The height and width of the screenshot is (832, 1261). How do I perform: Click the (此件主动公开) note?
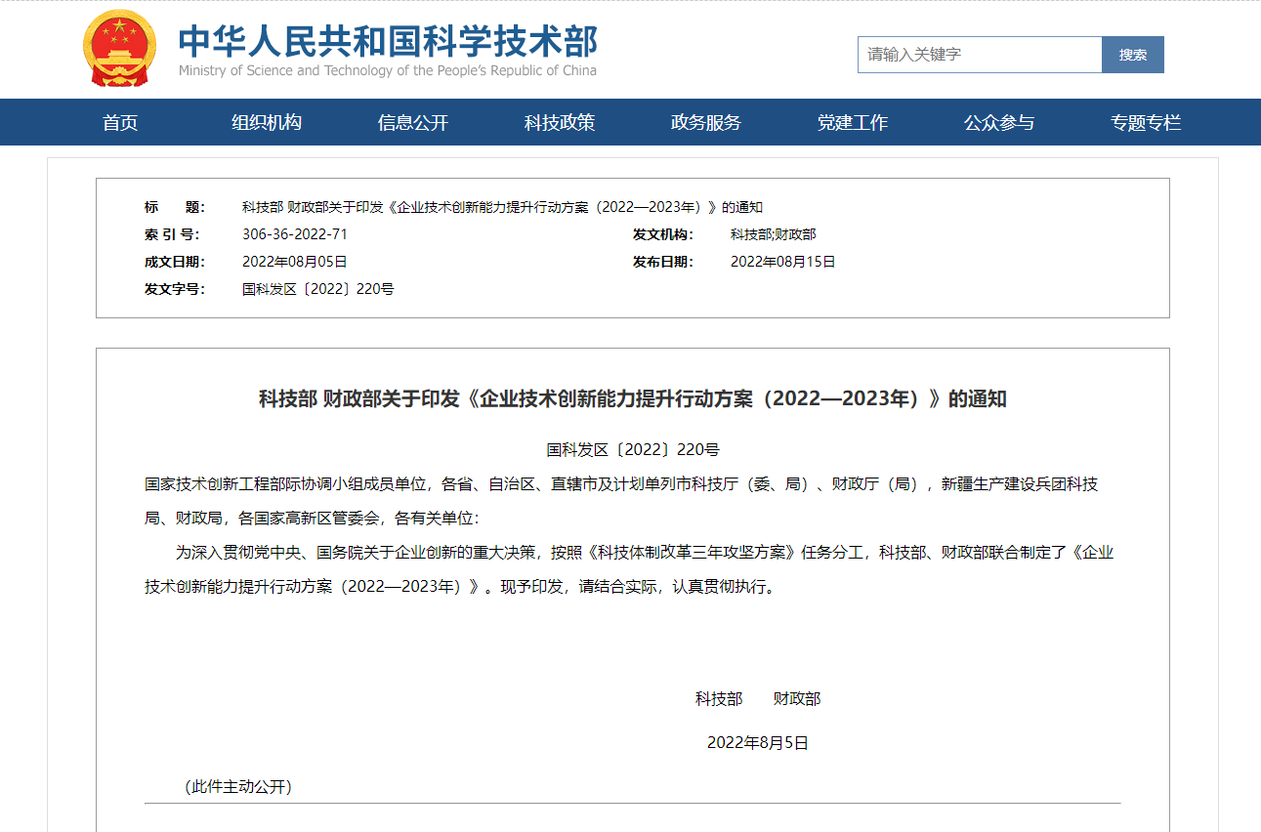click(238, 786)
